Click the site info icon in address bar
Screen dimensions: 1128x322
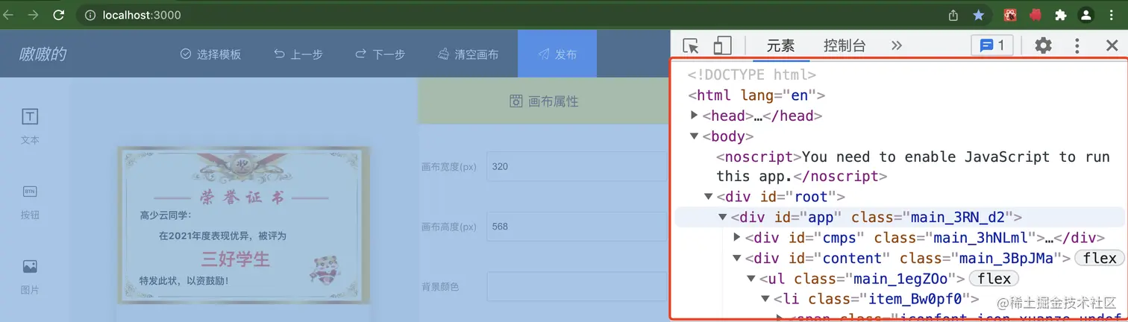pos(90,15)
